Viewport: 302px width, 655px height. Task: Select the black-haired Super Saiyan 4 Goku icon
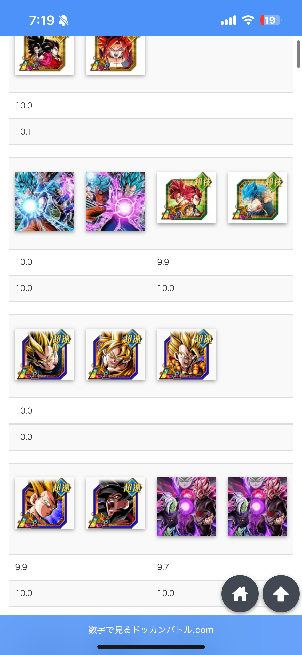pyautogui.click(x=115, y=503)
